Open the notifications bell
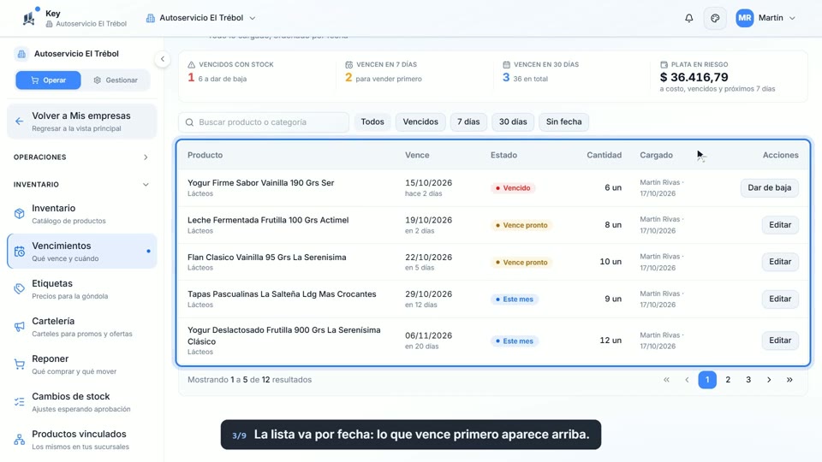822x462 pixels. tap(688, 18)
